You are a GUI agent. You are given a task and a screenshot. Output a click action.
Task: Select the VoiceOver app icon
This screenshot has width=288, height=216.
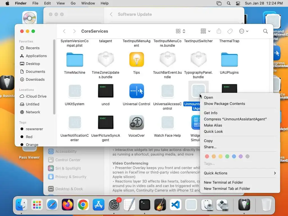coord(136,122)
